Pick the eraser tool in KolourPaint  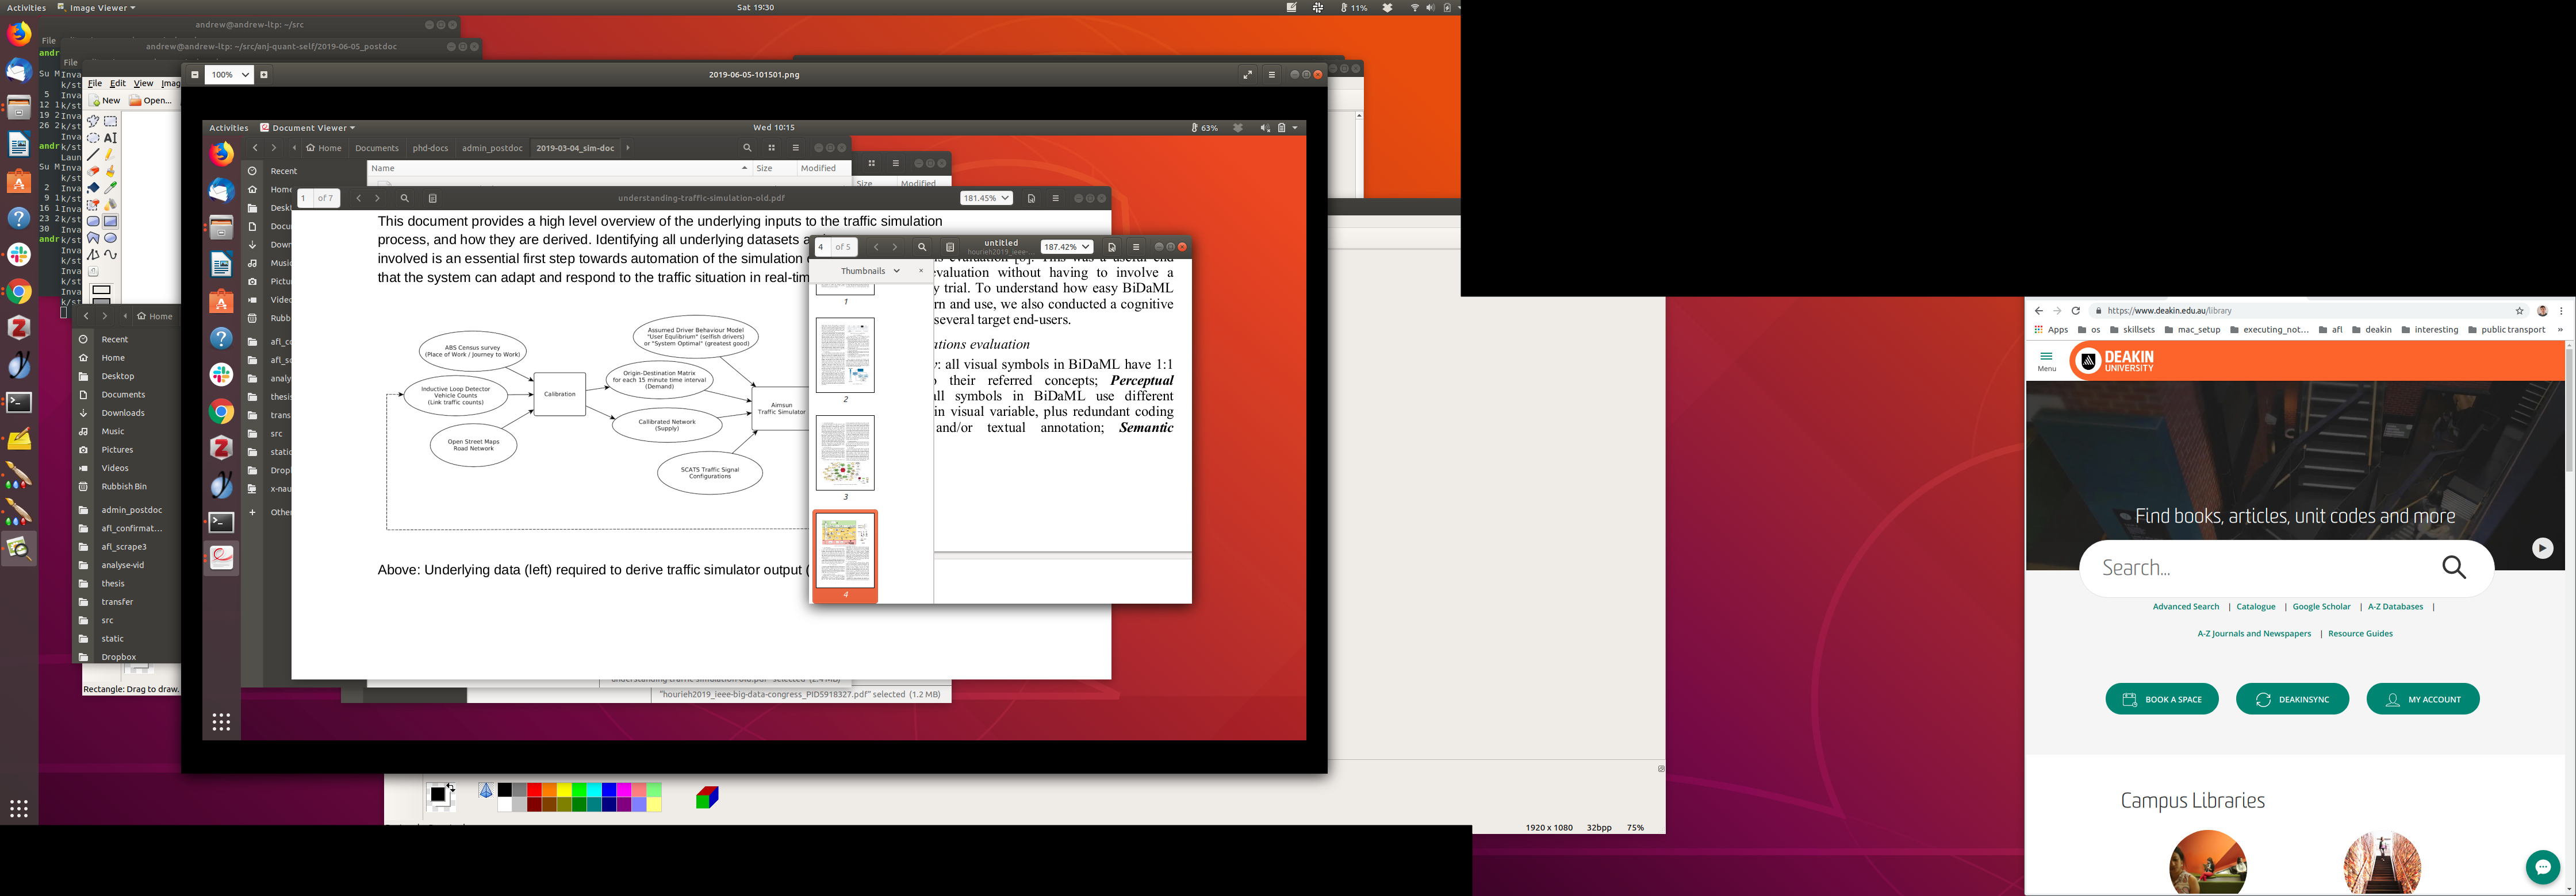point(93,172)
